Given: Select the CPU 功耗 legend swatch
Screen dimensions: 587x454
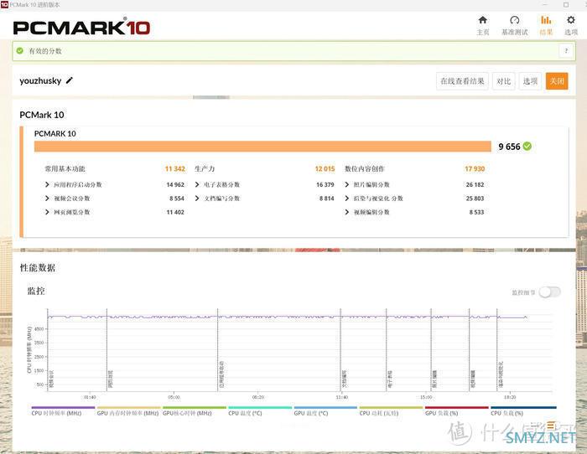Looking at the screenshot, I should (392, 408).
